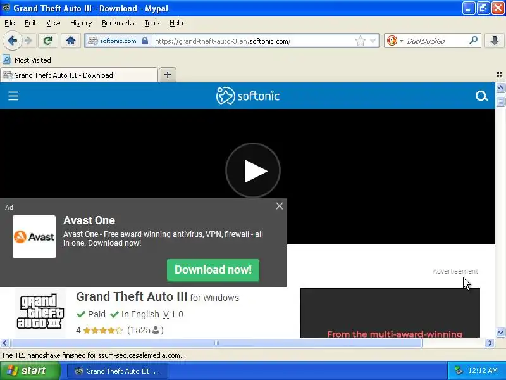This screenshot has height=380, width=506.
Task: Click the vertical scrollbar down arrow
Action: 500,332
